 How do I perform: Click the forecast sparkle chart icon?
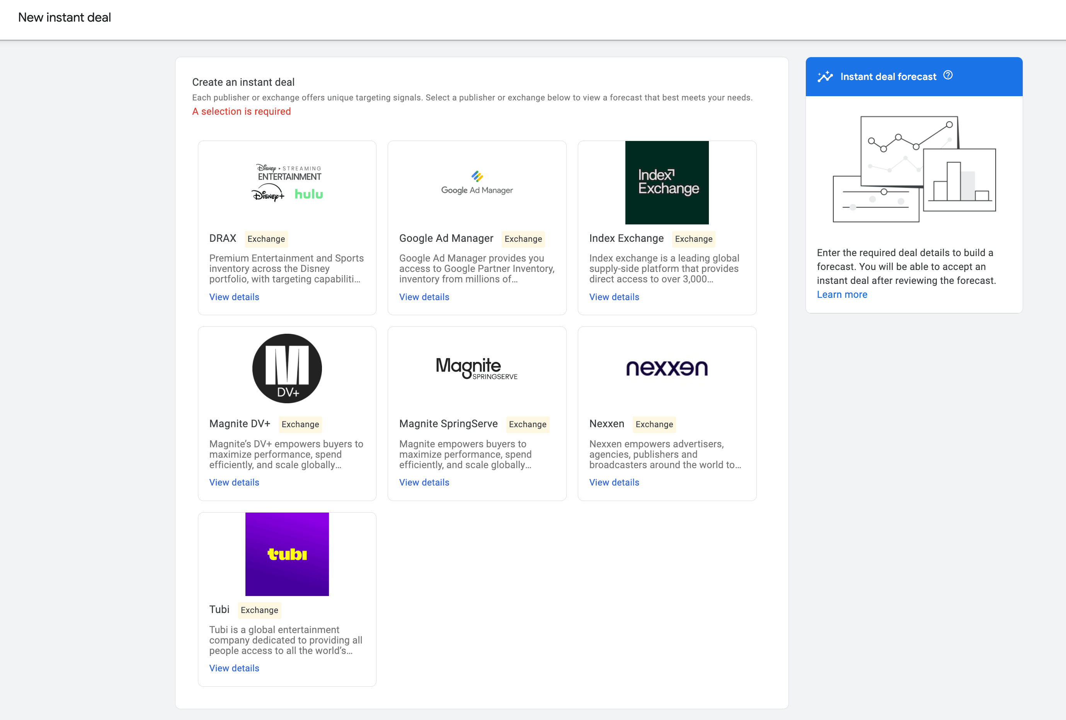click(825, 76)
